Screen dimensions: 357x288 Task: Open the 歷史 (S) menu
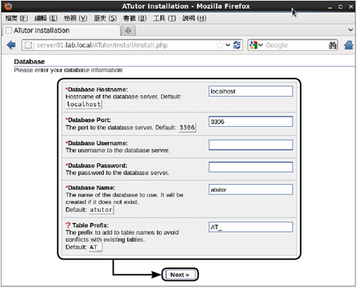tap(106, 18)
